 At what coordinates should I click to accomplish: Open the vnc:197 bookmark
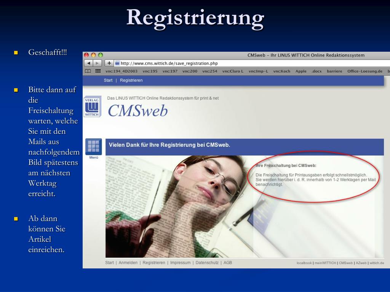click(x=170, y=71)
